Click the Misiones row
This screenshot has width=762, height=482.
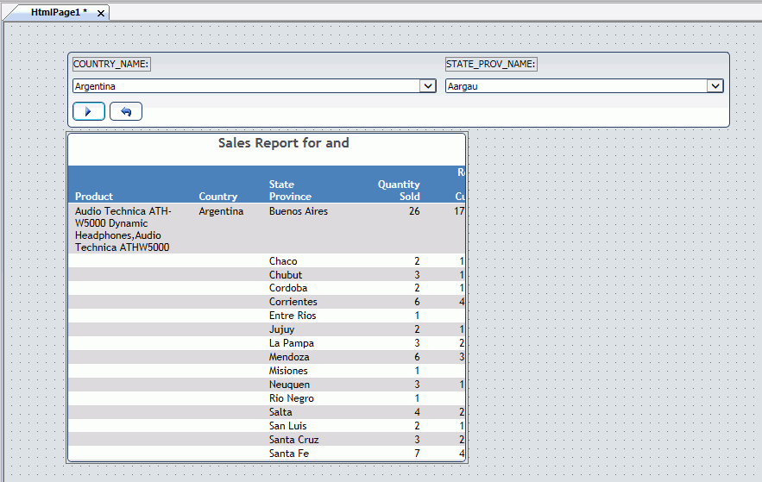click(267, 371)
